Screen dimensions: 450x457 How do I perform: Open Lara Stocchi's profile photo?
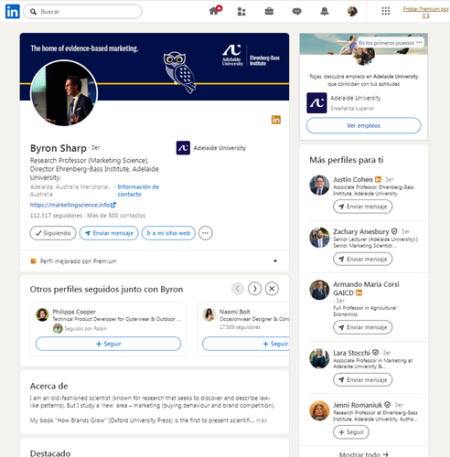click(319, 358)
